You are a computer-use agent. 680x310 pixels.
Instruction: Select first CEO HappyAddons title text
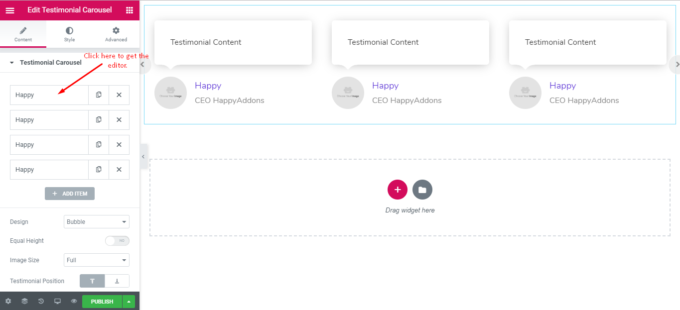(229, 101)
